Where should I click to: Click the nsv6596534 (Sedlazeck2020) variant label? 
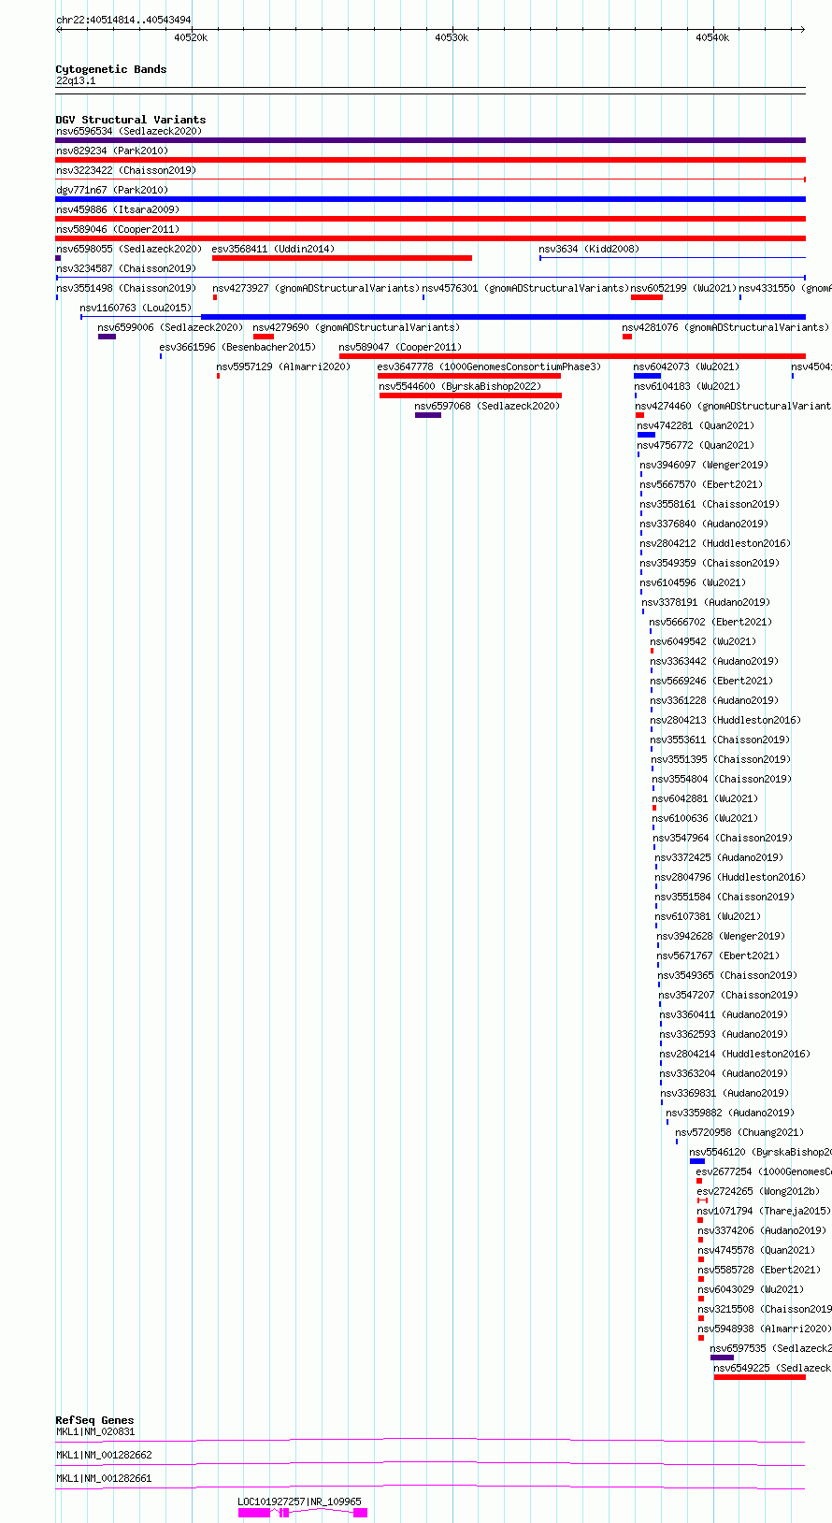(128, 131)
